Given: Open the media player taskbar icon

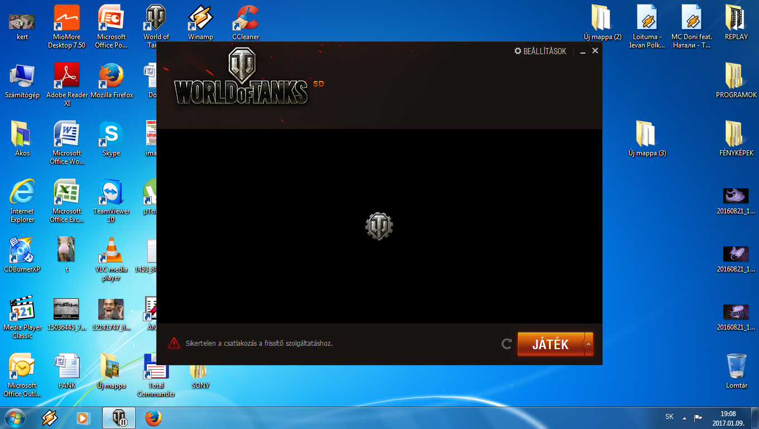Looking at the screenshot, I should coord(83,418).
